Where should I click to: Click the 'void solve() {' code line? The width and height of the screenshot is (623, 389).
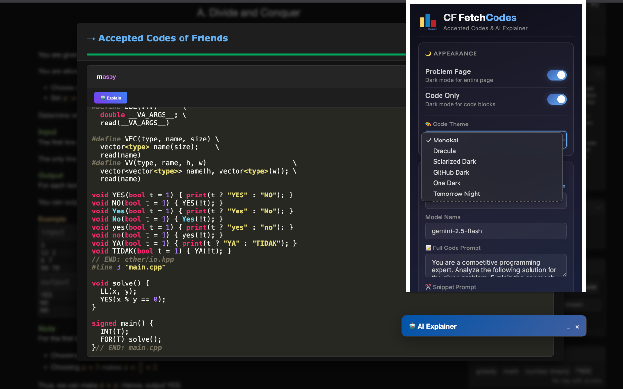click(121, 283)
